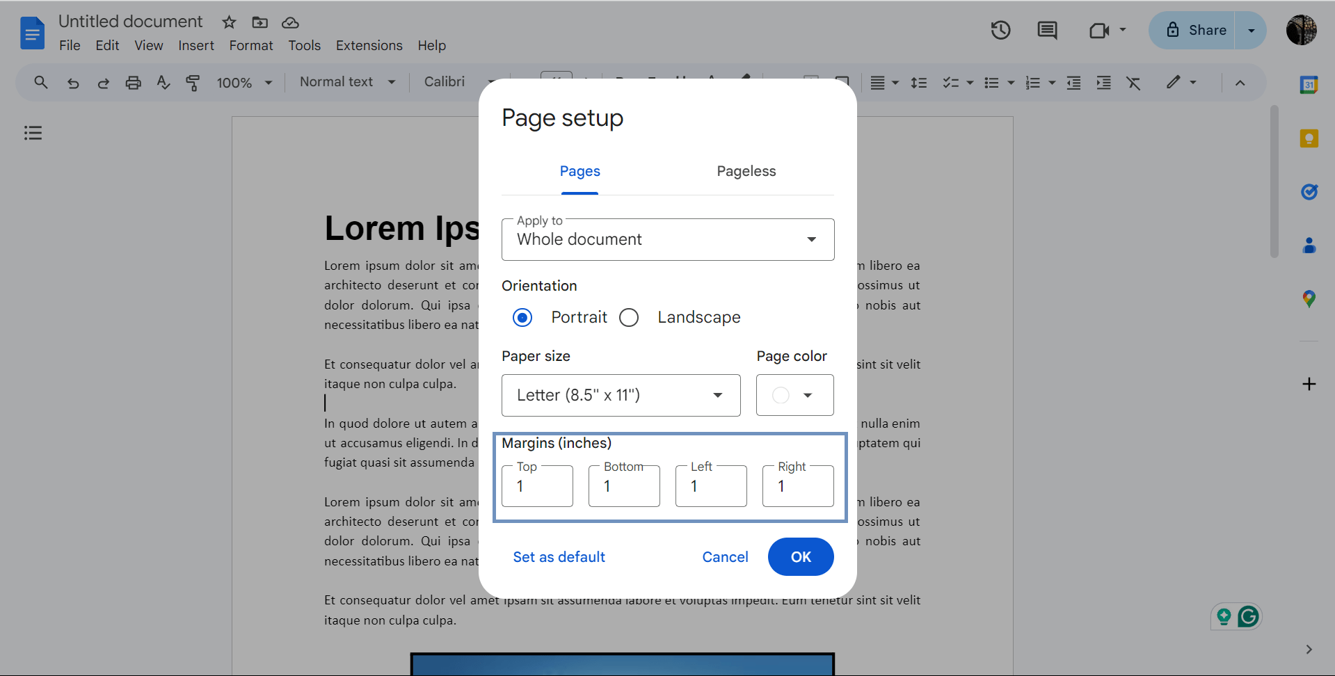Open the page color swatch picker
The height and width of the screenshot is (676, 1335).
tap(781, 395)
